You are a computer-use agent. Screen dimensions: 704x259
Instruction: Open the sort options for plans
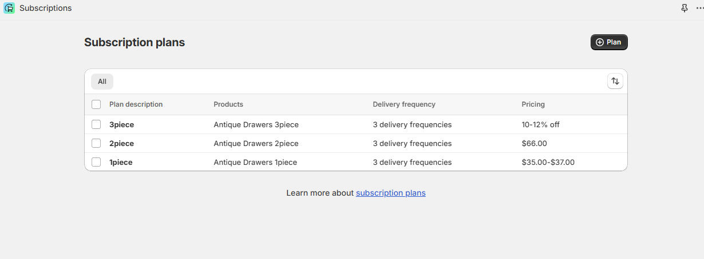(615, 82)
